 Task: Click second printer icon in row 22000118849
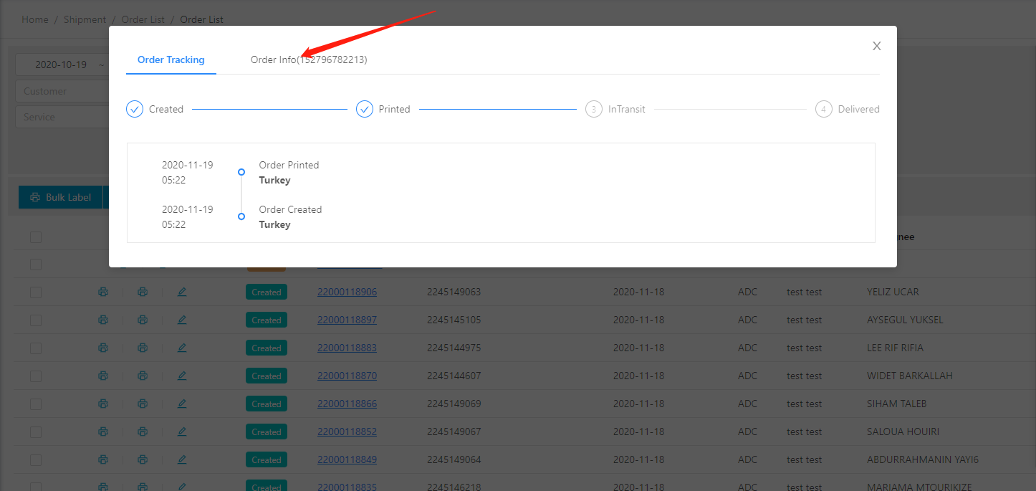pyautogui.click(x=143, y=459)
